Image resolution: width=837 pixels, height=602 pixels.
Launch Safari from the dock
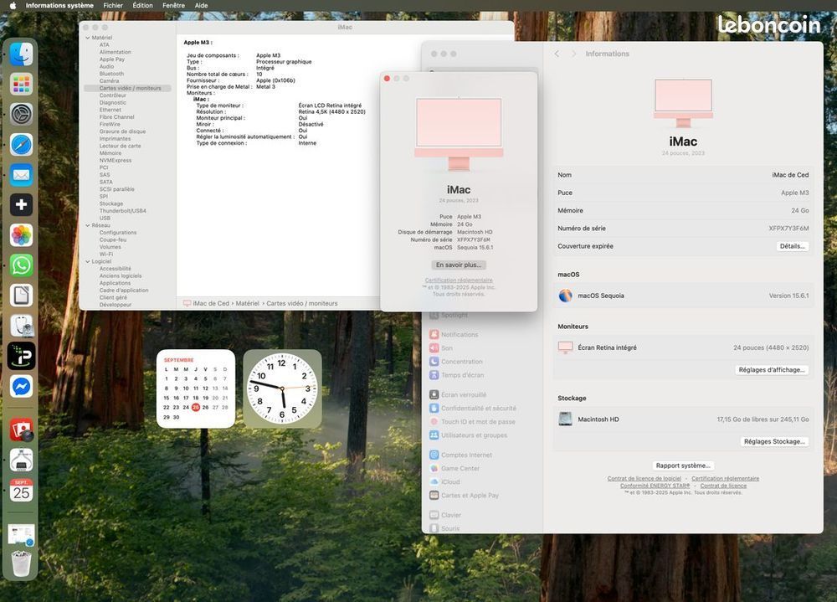tap(22, 144)
